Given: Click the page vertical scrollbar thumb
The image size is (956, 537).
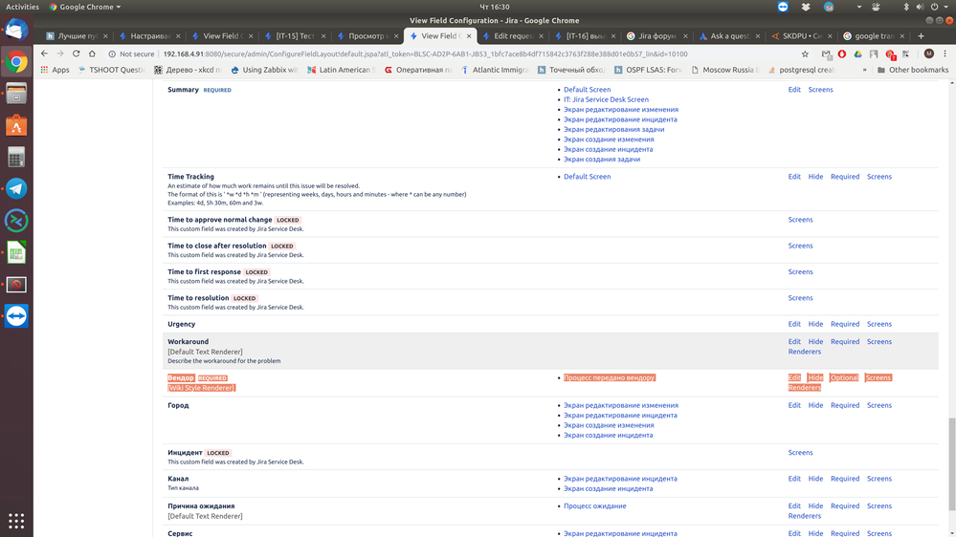Looking at the screenshot, I should [952, 464].
